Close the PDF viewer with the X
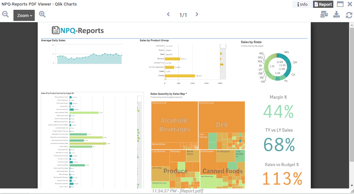The width and height of the screenshot is (354, 194). click(349, 4)
